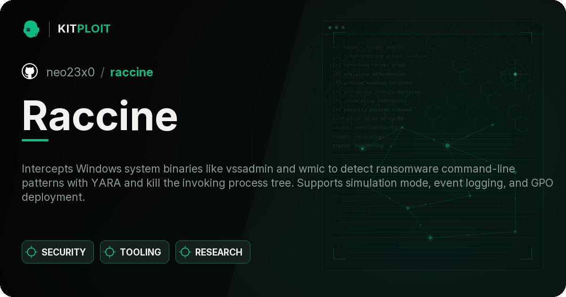Screen dimensions: 566x297
Task: Click the 'status: monitoring' terminal line
Action: [358, 146]
